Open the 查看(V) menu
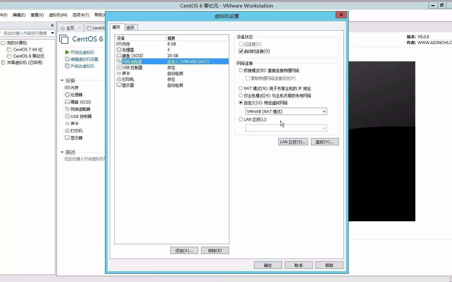 pyautogui.click(x=37, y=15)
